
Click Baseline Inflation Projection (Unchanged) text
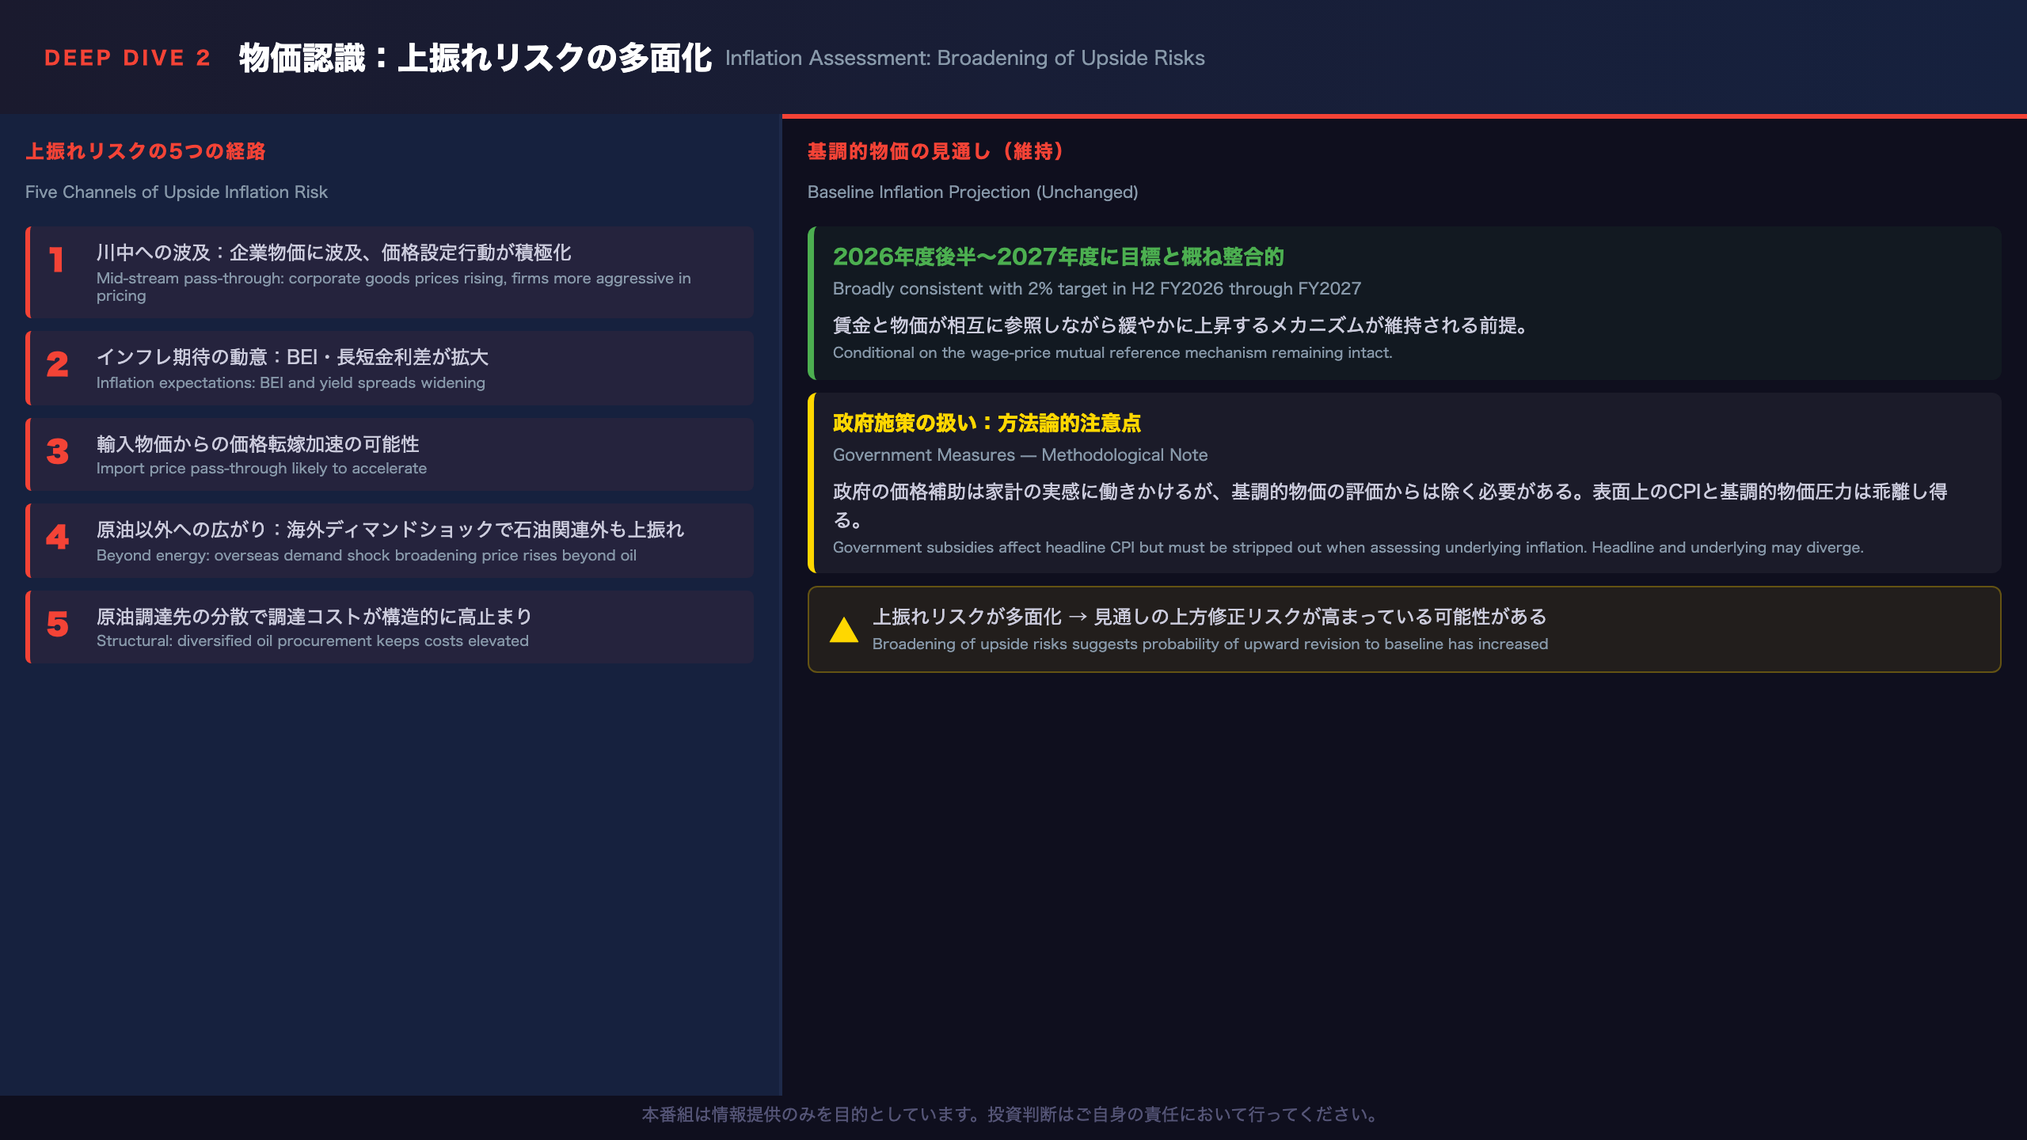click(x=973, y=192)
